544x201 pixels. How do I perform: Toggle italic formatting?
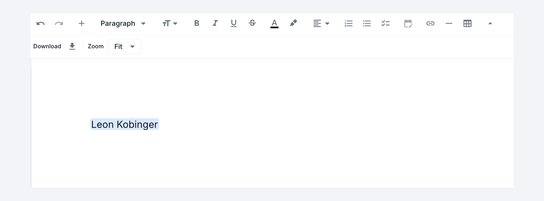[x=215, y=23]
